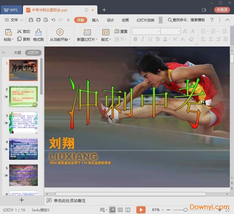Open the help question mark icon
The width and height of the screenshot is (234, 214).
point(212,20)
